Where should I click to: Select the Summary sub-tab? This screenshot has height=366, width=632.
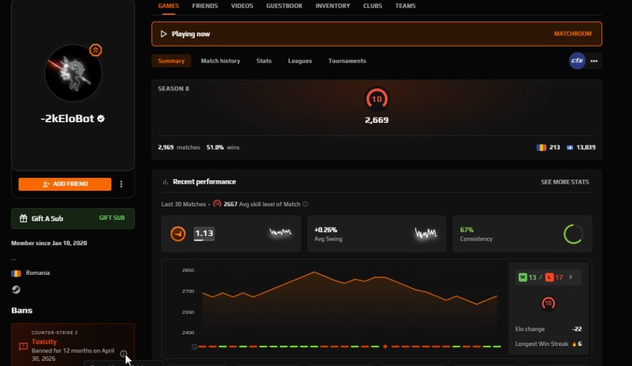[x=172, y=61]
